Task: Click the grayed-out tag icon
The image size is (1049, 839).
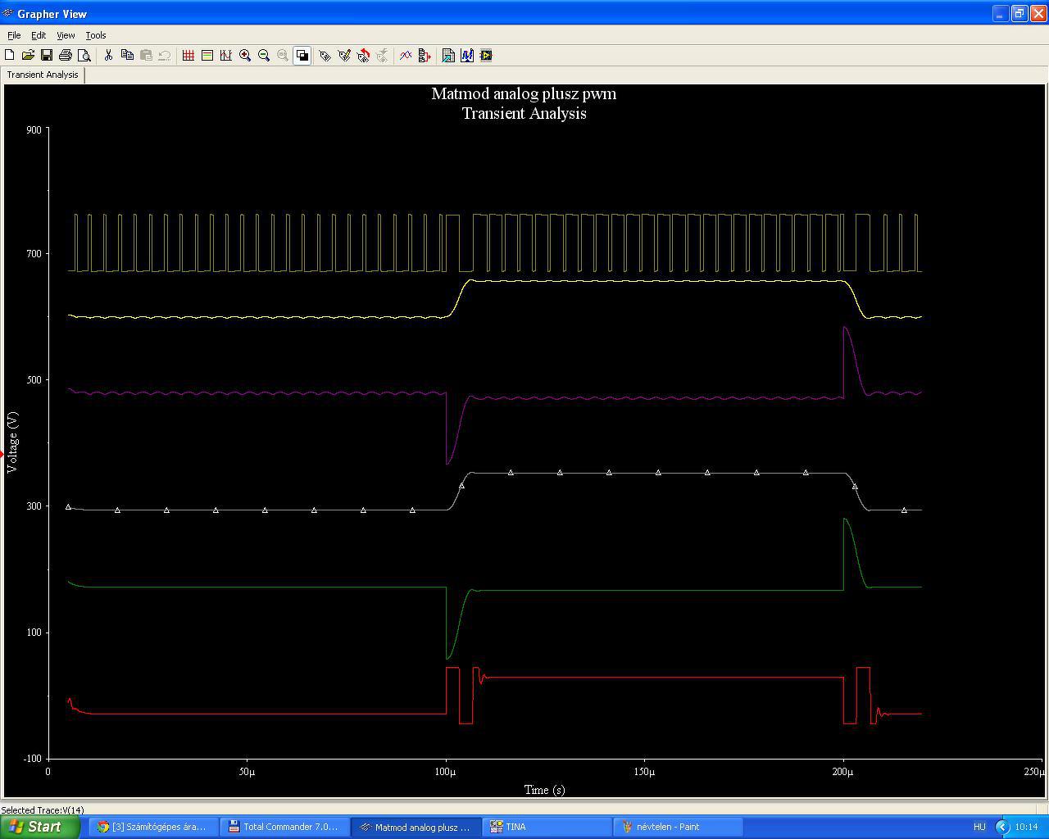Action: 382,55
